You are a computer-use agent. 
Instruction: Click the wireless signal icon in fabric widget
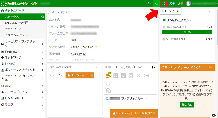click(146, 76)
